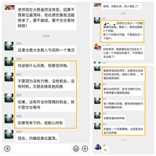The width and height of the screenshot is (156, 156).
Task: Tap avatar beside '你是做什么风格' message
Action: [x=9, y=61]
